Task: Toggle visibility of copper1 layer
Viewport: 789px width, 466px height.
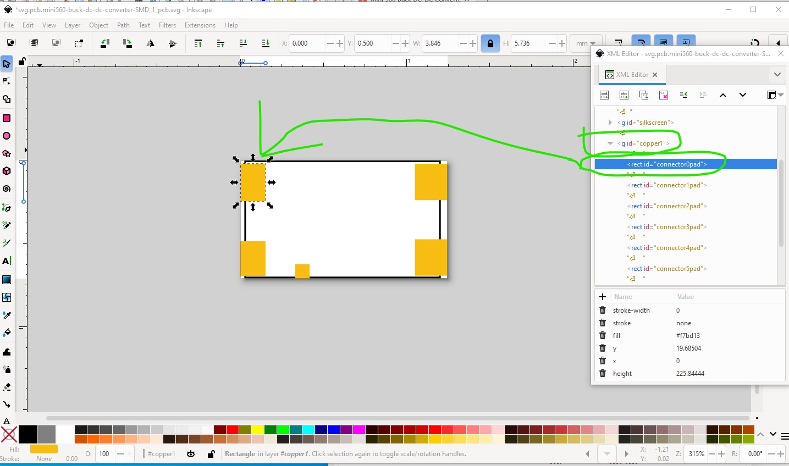Action: click(x=191, y=454)
